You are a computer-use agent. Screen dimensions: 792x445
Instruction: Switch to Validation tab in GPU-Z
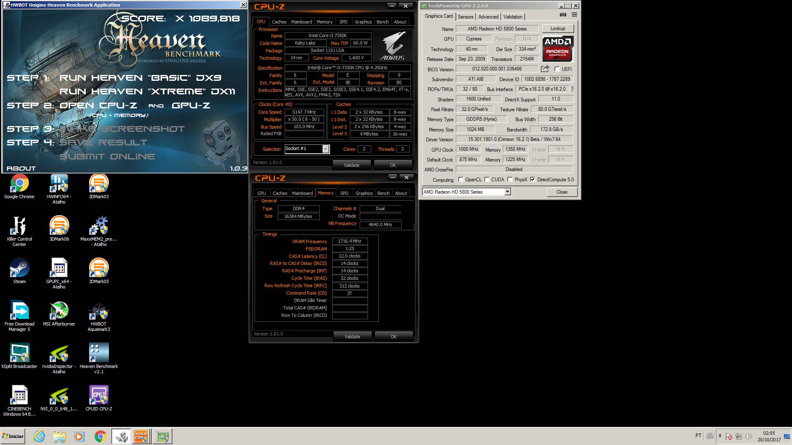(513, 17)
